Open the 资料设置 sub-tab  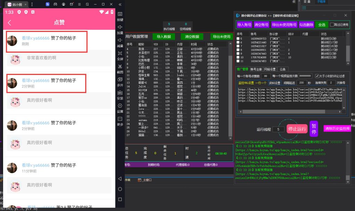[x=275, y=83]
